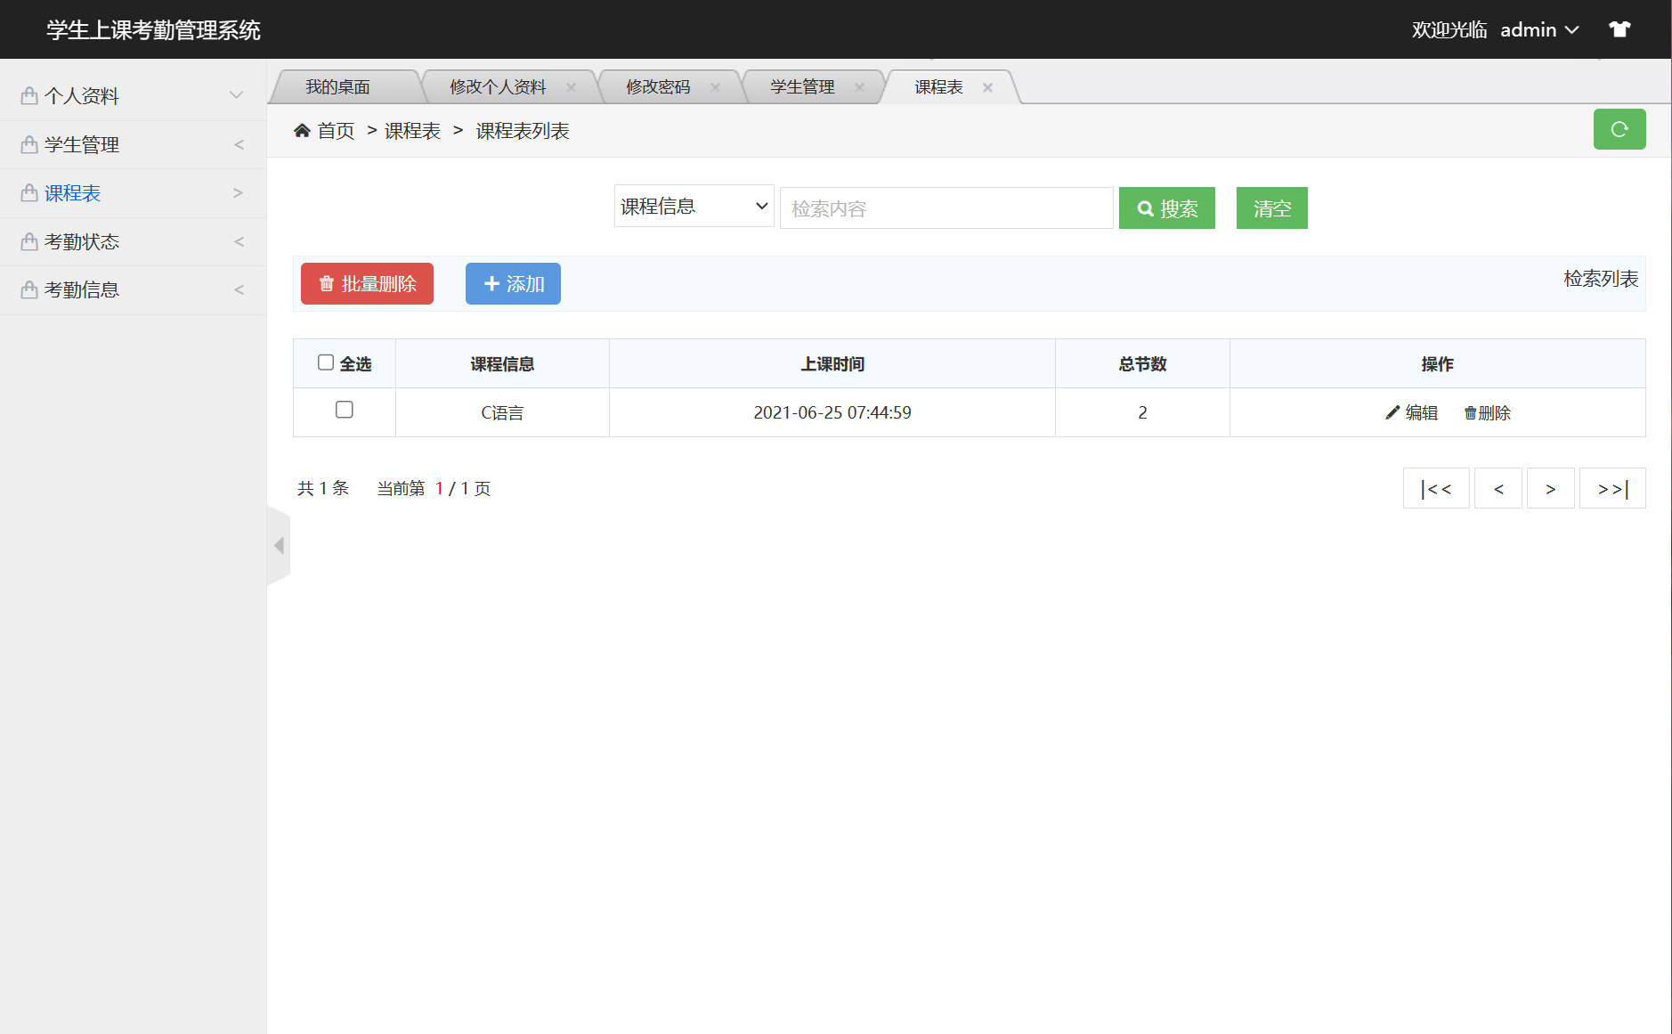Viewport: 1672px width, 1034px height.
Task: Check the 全选 select-all checkbox
Action: [x=326, y=361]
